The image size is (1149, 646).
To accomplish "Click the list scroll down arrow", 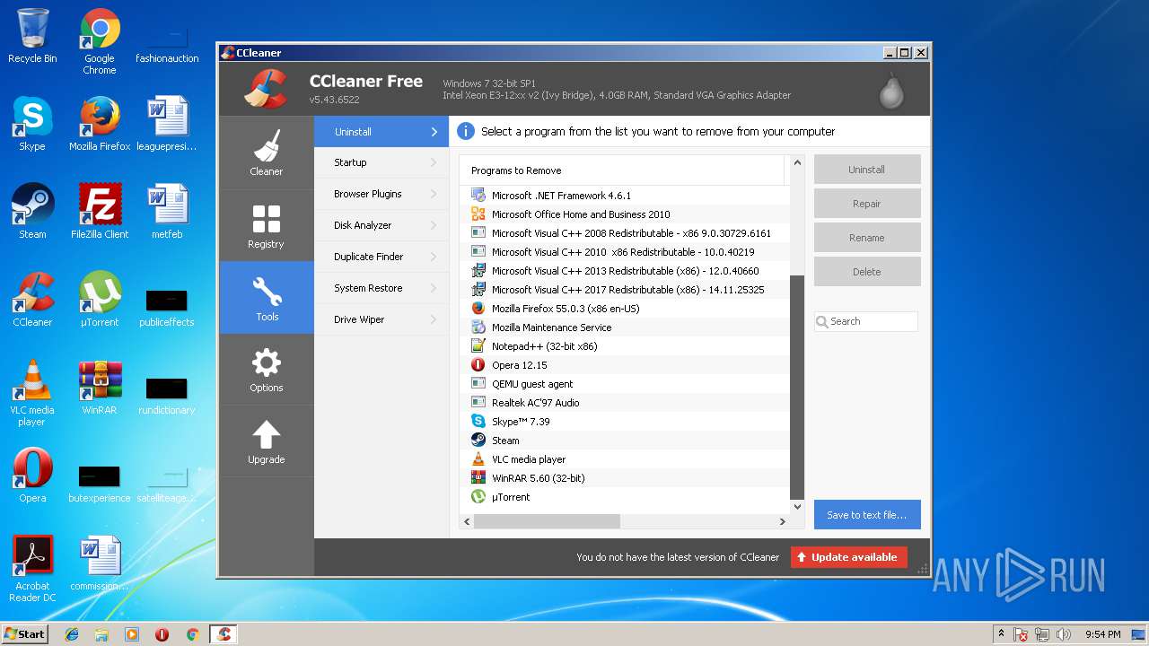I will [x=796, y=507].
